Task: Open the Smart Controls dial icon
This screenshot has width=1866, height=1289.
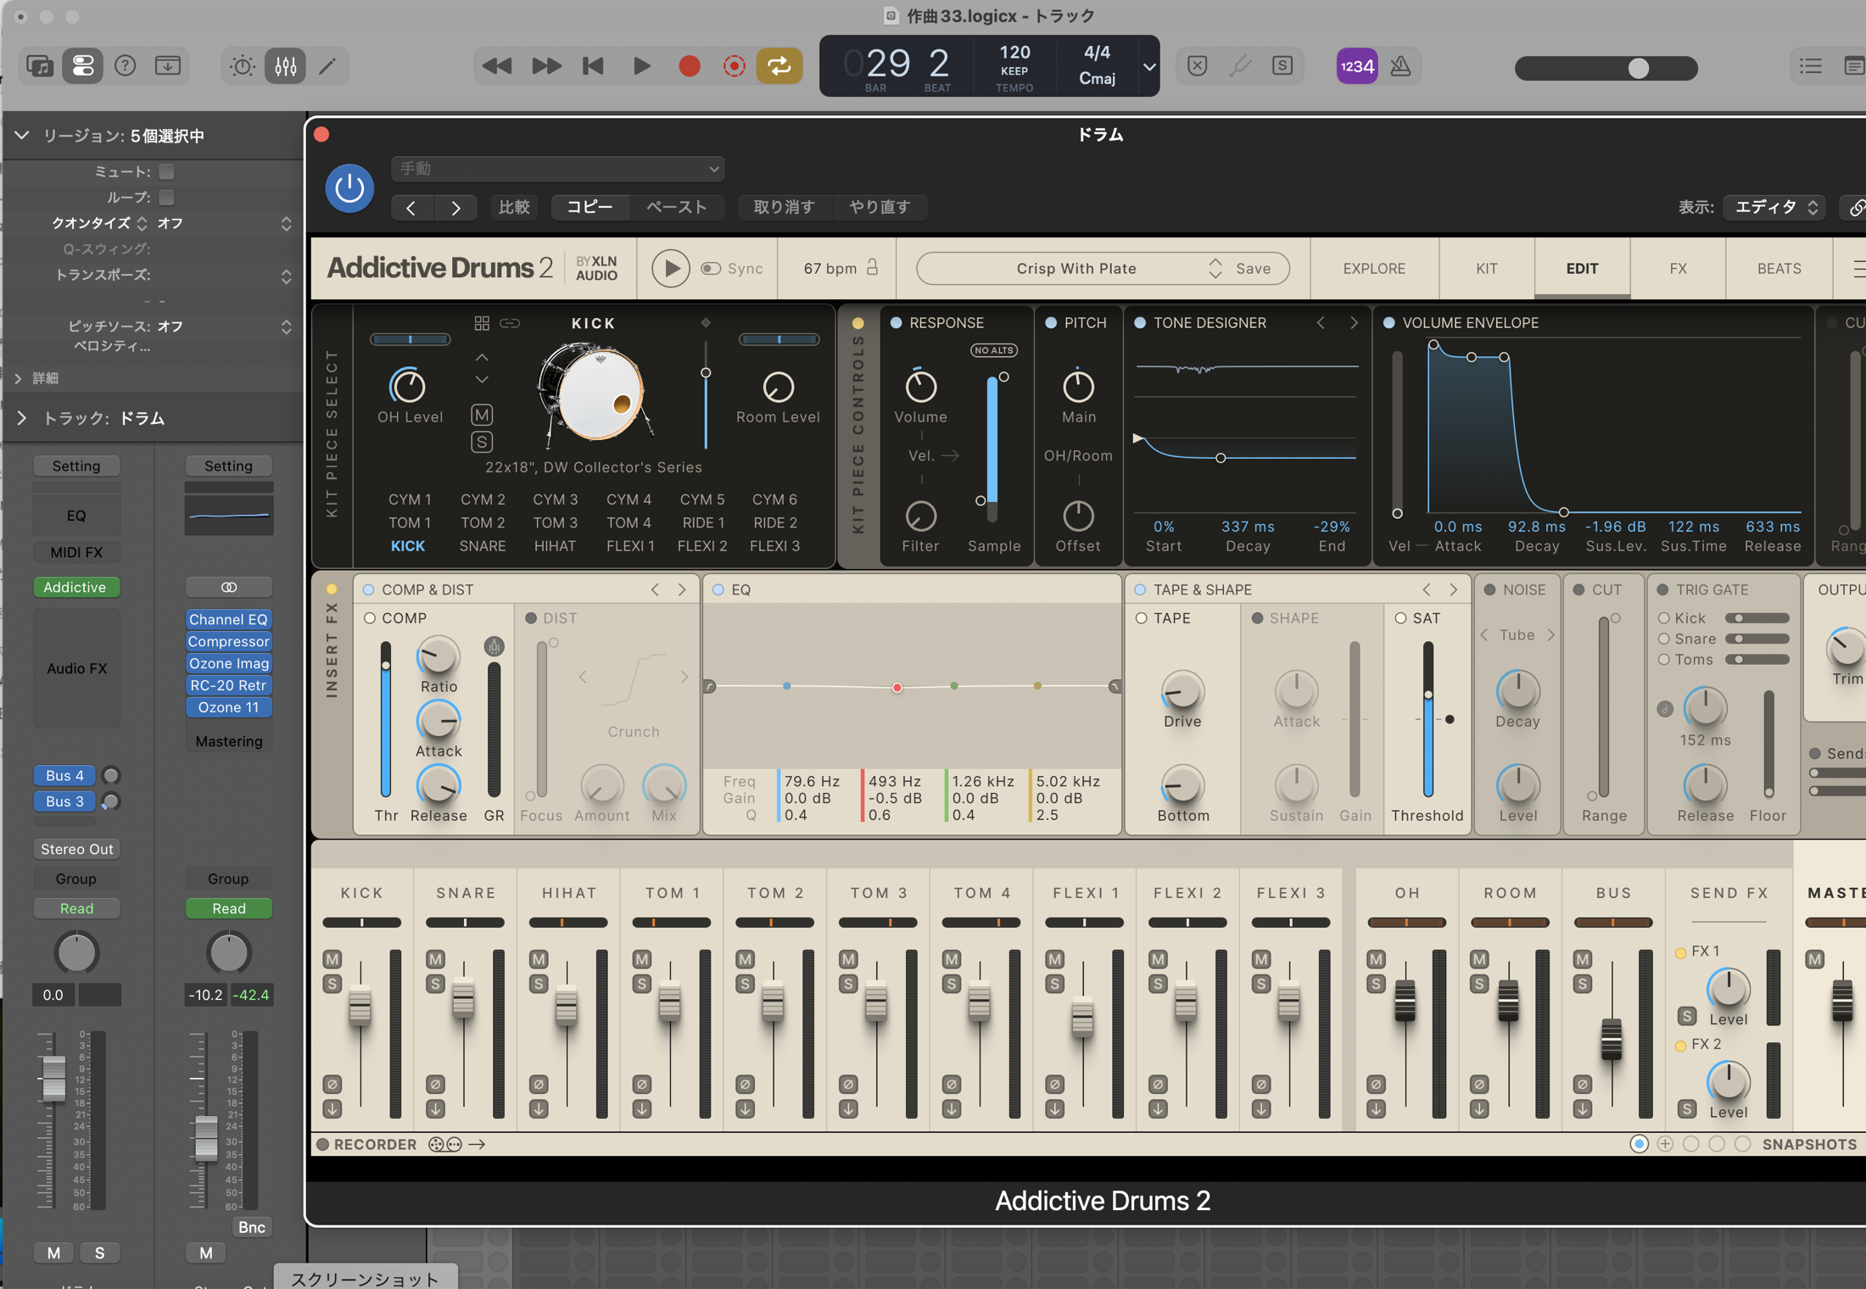Action: (x=242, y=66)
